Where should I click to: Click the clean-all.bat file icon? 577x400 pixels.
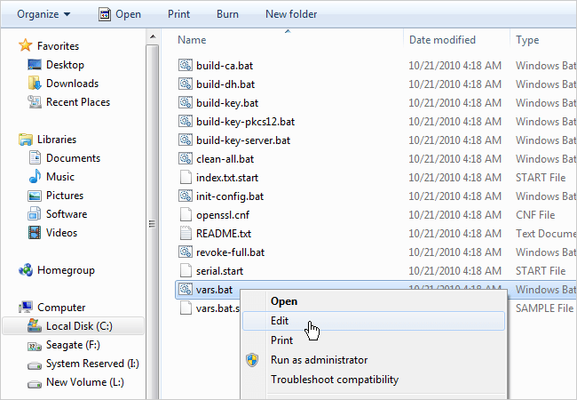(186, 159)
